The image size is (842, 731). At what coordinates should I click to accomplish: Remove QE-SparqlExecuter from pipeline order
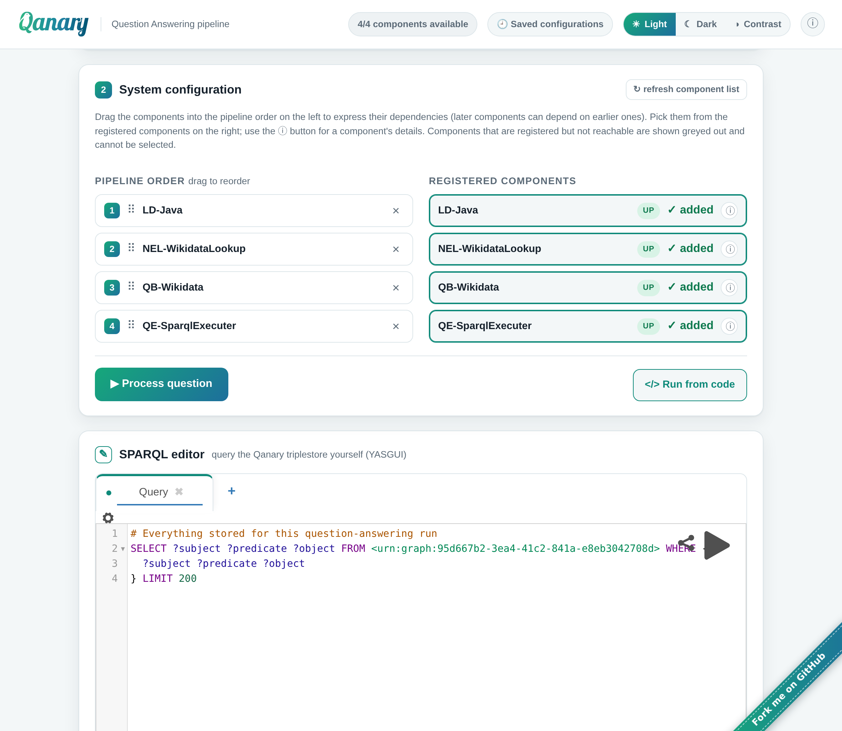pos(396,326)
